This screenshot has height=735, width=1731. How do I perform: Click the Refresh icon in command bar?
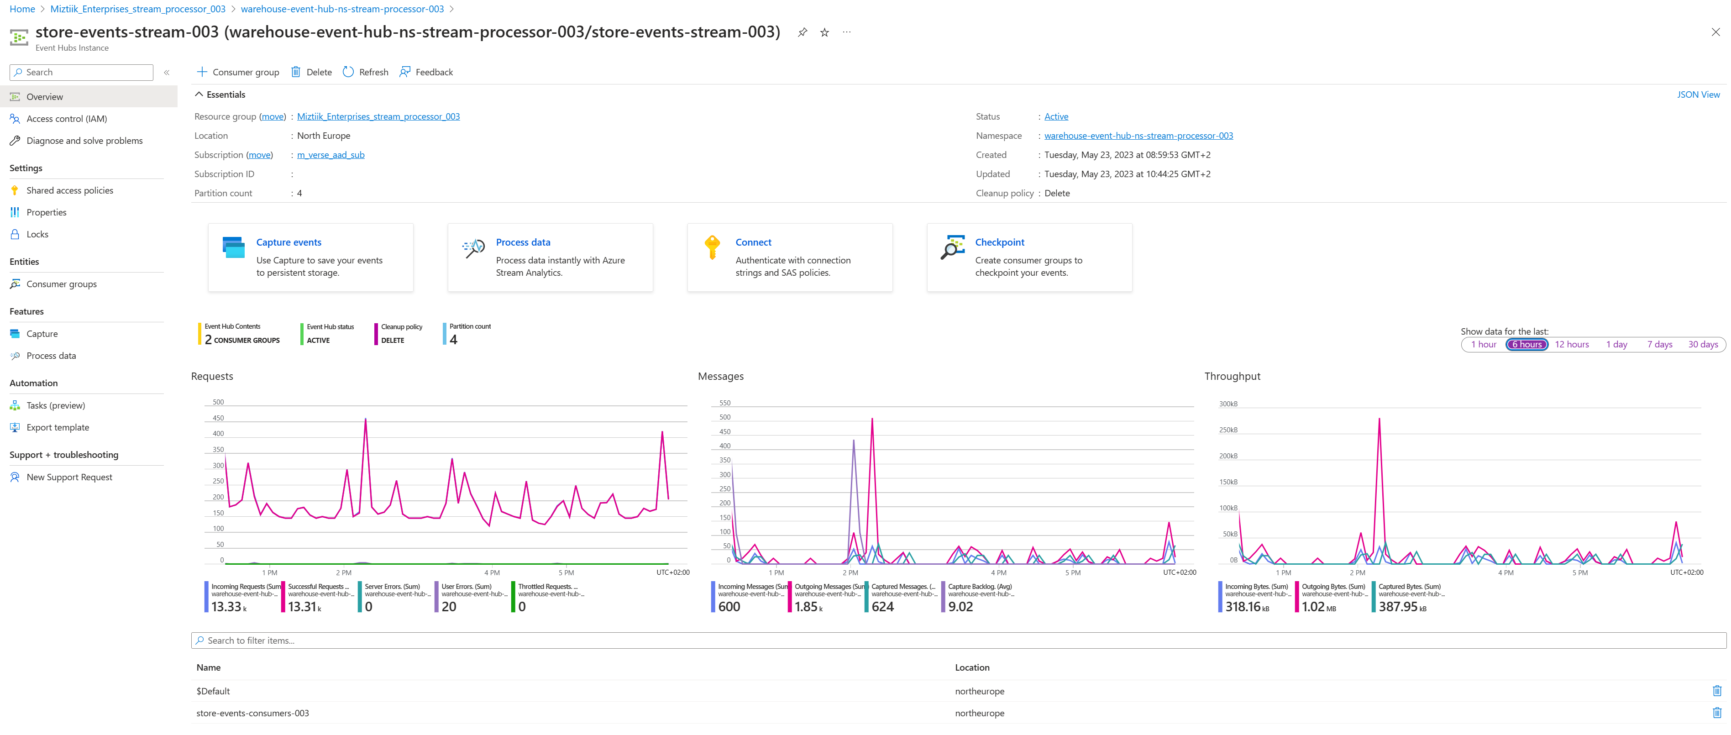[x=348, y=72]
